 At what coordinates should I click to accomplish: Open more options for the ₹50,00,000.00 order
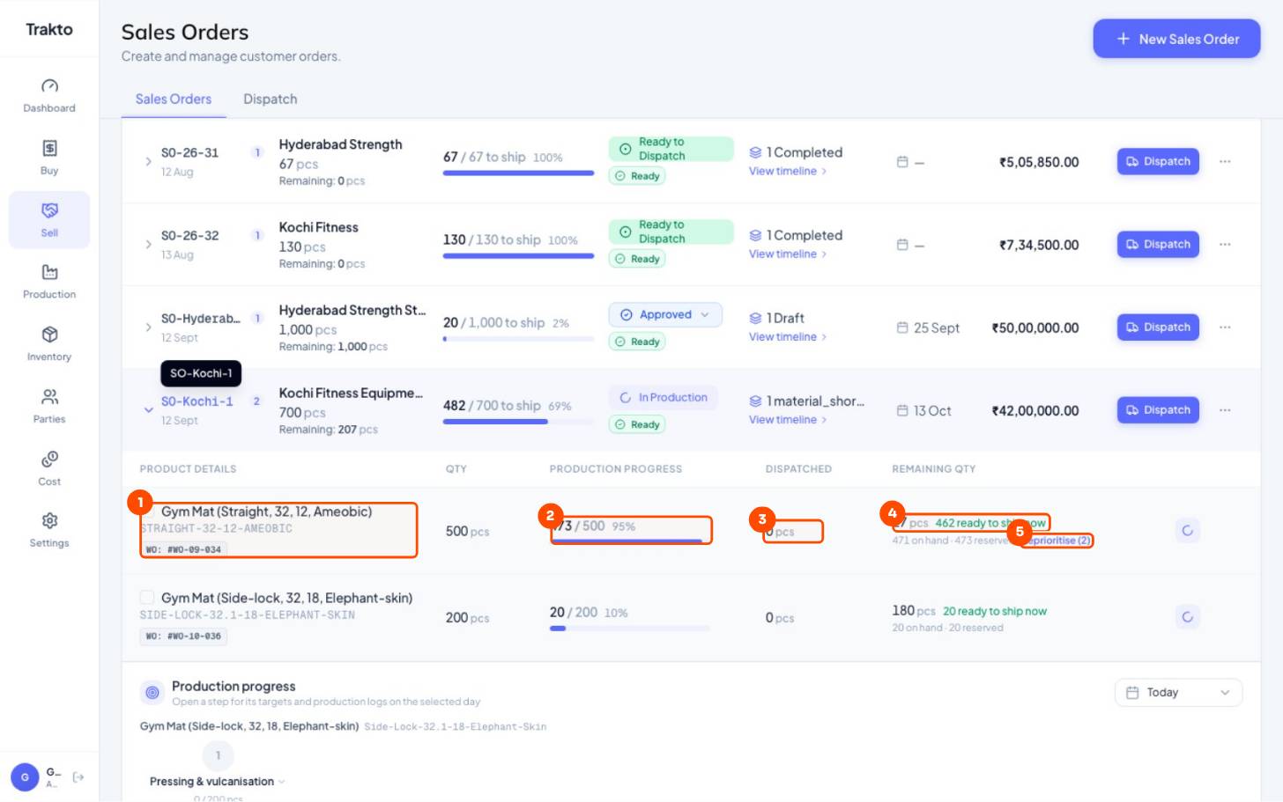(1225, 327)
